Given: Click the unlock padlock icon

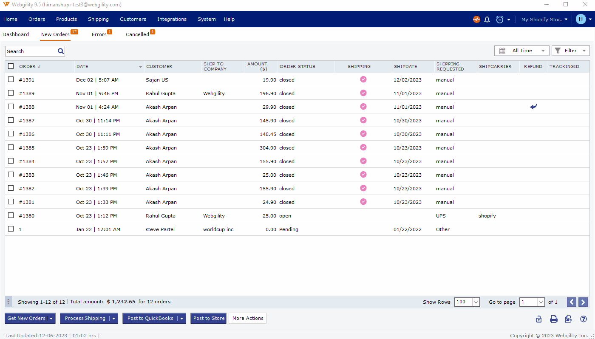Looking at the screenshot, I should pyautogui.click(x=539, y=319).
